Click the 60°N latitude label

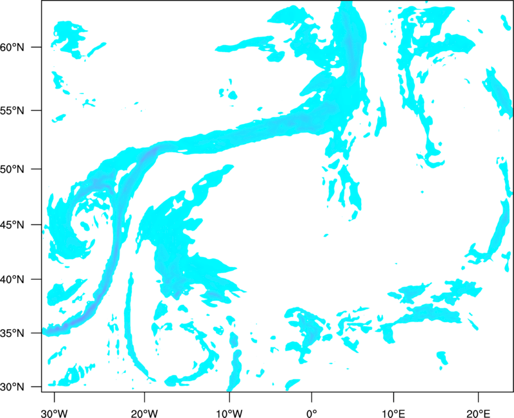tap(12, 47)
